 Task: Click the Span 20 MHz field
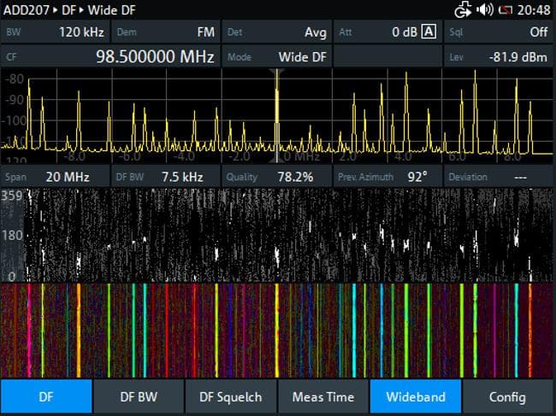tap(56, 177)
